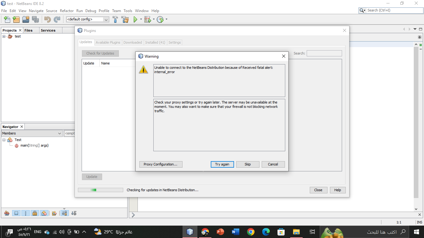The height and width of the screenshot is (238, 424).
Task: Click the update progress bar
Action: [x=100, y=190]
